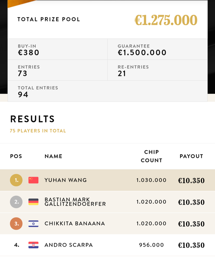
Task: Click the 75 players in total text
Action: coord(38,131)
